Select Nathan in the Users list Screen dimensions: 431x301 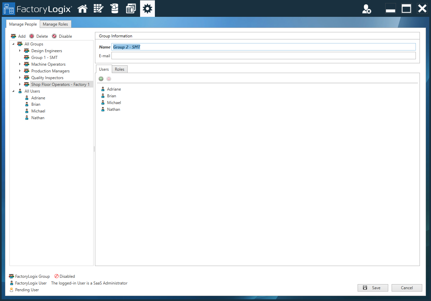[x=113, y=109]
